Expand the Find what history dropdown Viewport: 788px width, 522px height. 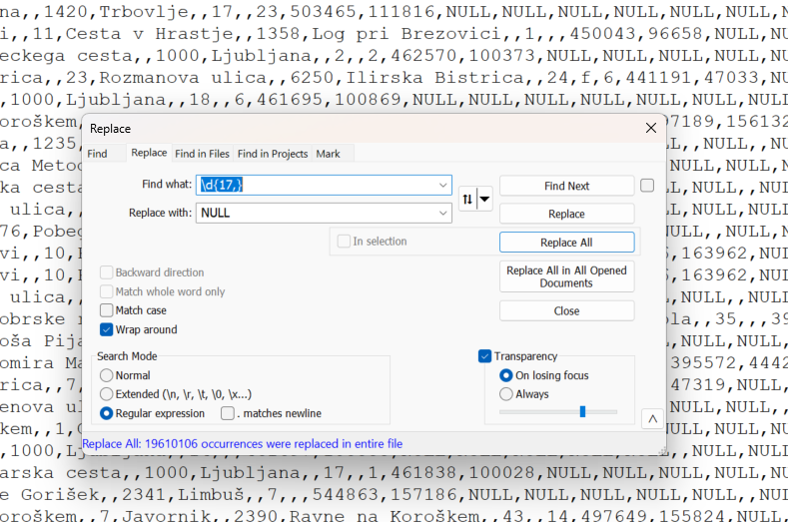point(442,185)
